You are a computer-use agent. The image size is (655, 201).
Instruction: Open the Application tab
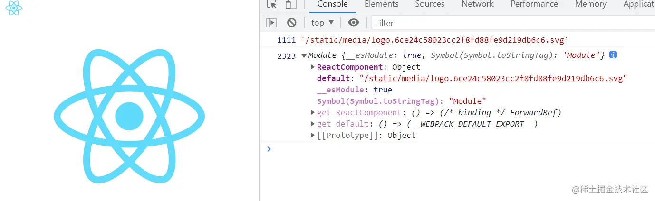639,4
